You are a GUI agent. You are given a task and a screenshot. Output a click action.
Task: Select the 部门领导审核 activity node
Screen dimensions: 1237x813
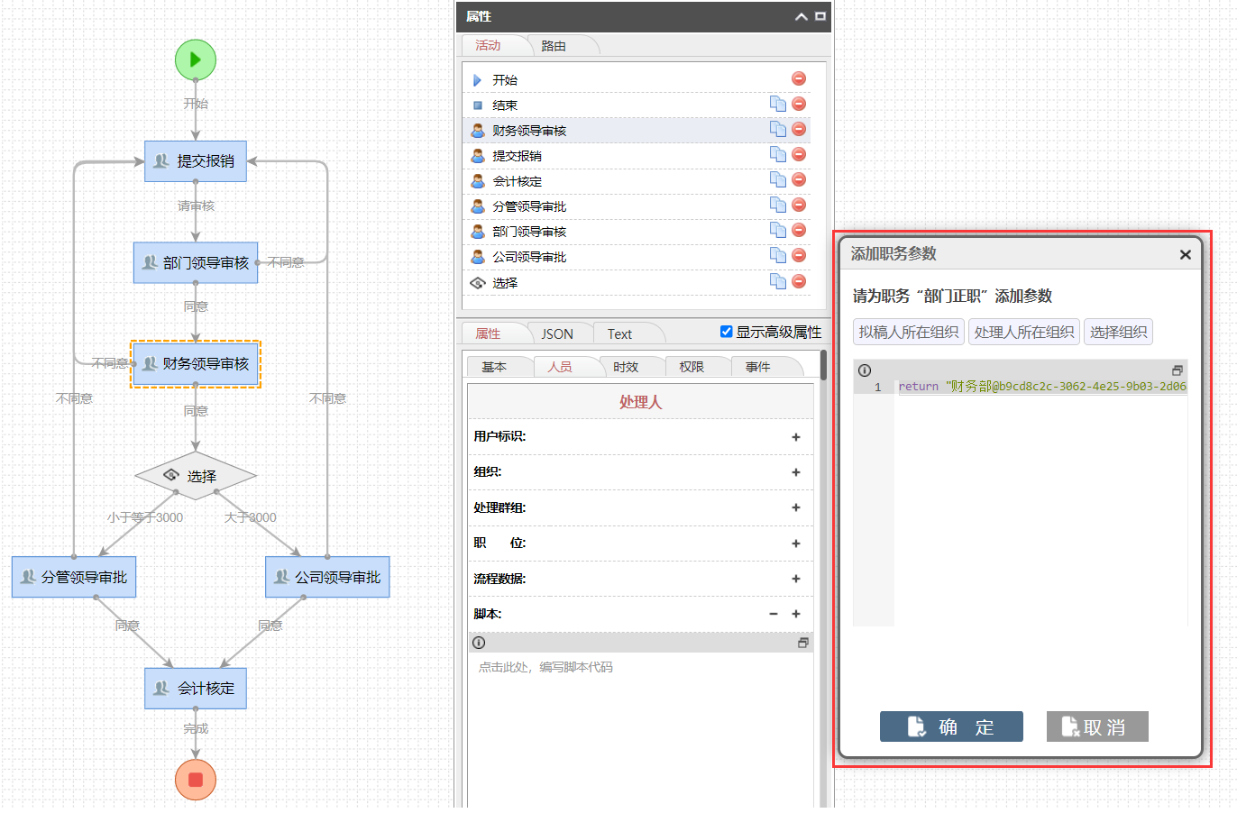pos(196,263)
